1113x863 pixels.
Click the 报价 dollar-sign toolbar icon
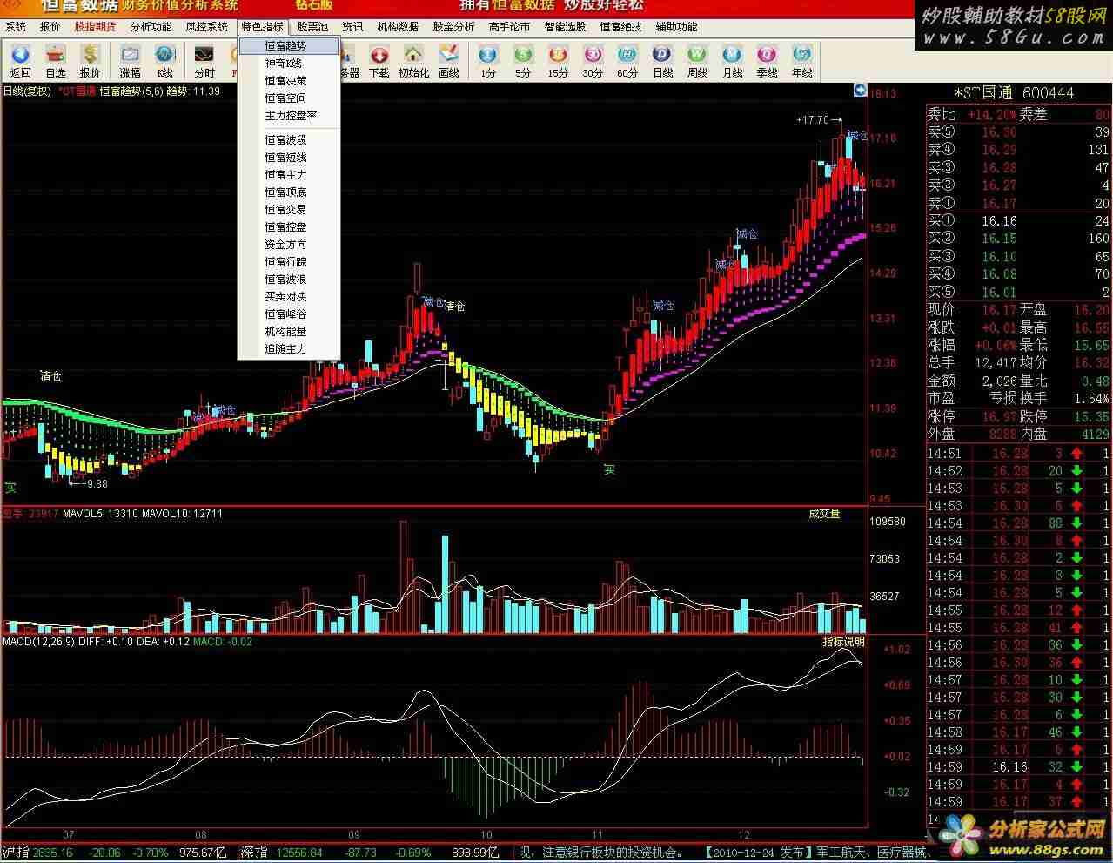90,61
